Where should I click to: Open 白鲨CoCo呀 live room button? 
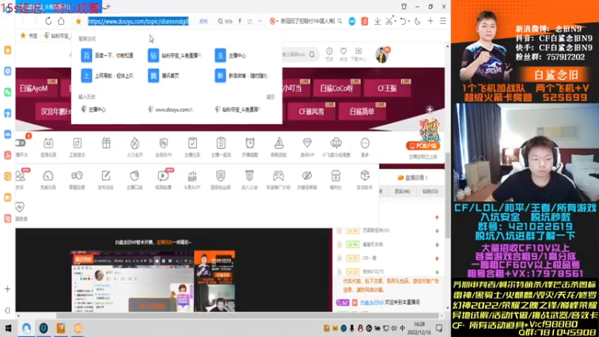point(336,88)
